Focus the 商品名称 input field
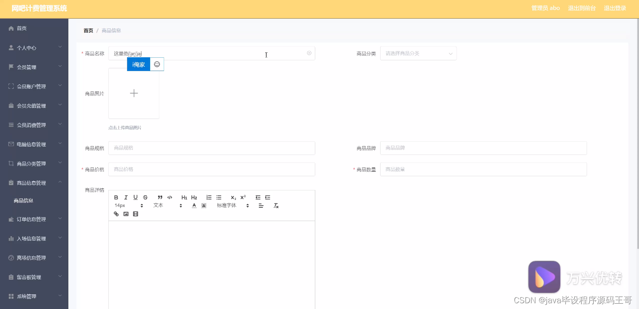Screen dimensions: 639x309 pyautogui.click(x=212, y=53)
